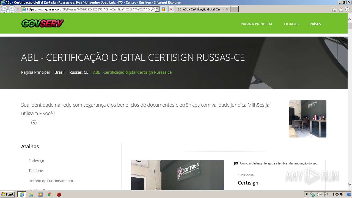The width and height of the screenshot is (352, 198).
Task: Expand the address bar autocomplete dropdown
Action: tap(157, 9)
